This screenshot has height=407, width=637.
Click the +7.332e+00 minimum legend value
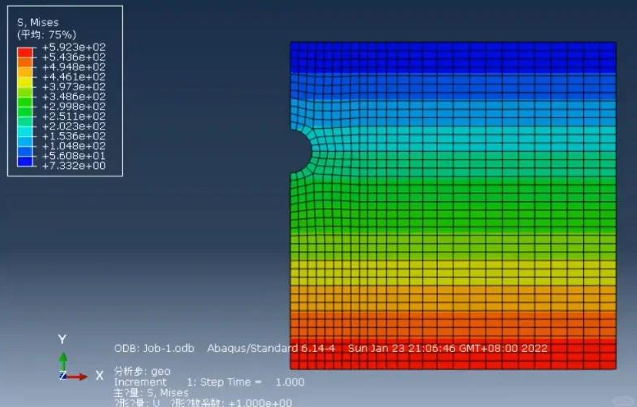pos(74,166)
